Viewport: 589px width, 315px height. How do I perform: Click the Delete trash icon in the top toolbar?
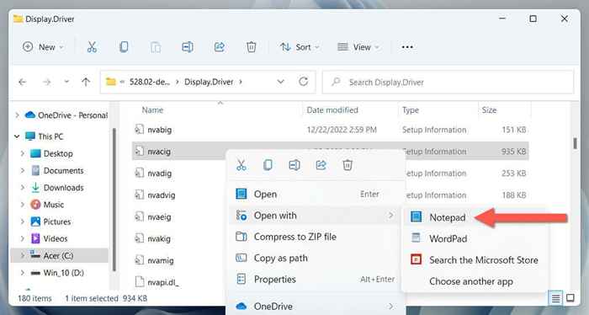[x=251, y=47]
